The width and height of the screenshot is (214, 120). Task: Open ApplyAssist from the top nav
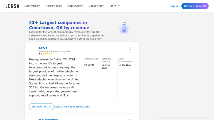click(75, 6)
